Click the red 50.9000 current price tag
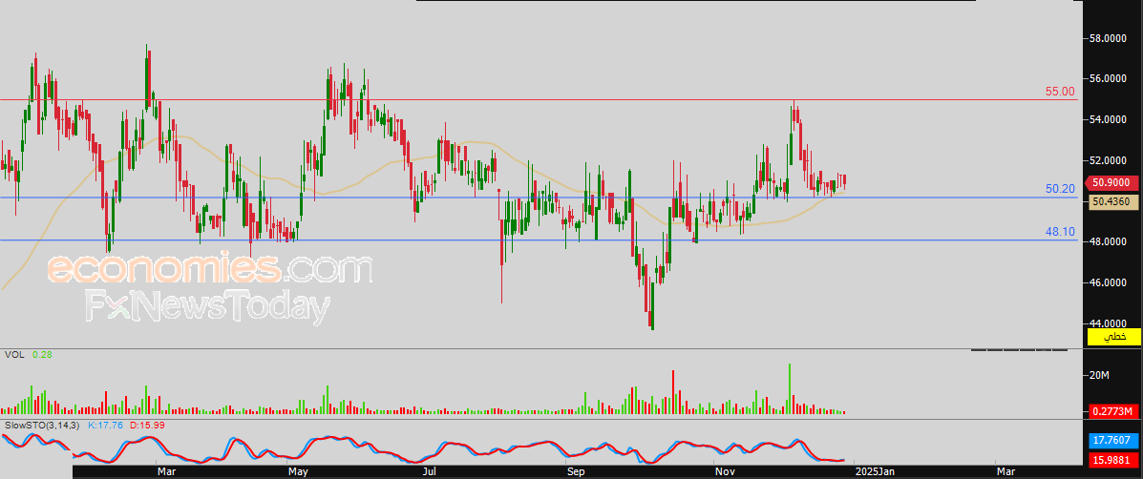 pyautogui.click(x=1112, y=182)
